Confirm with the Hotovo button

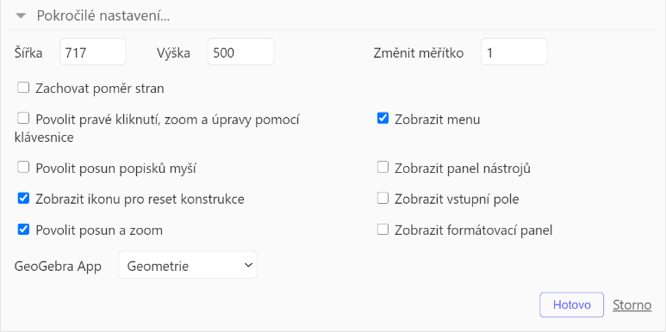click(x=572, y=304)
